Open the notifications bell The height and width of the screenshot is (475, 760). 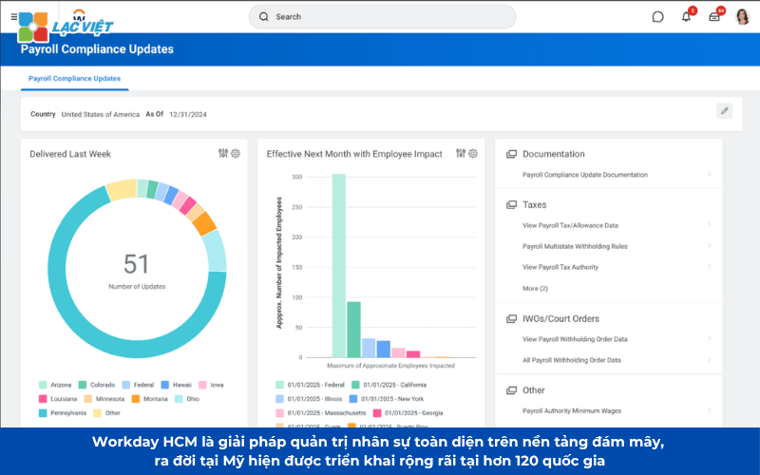(x=686, y=16)
